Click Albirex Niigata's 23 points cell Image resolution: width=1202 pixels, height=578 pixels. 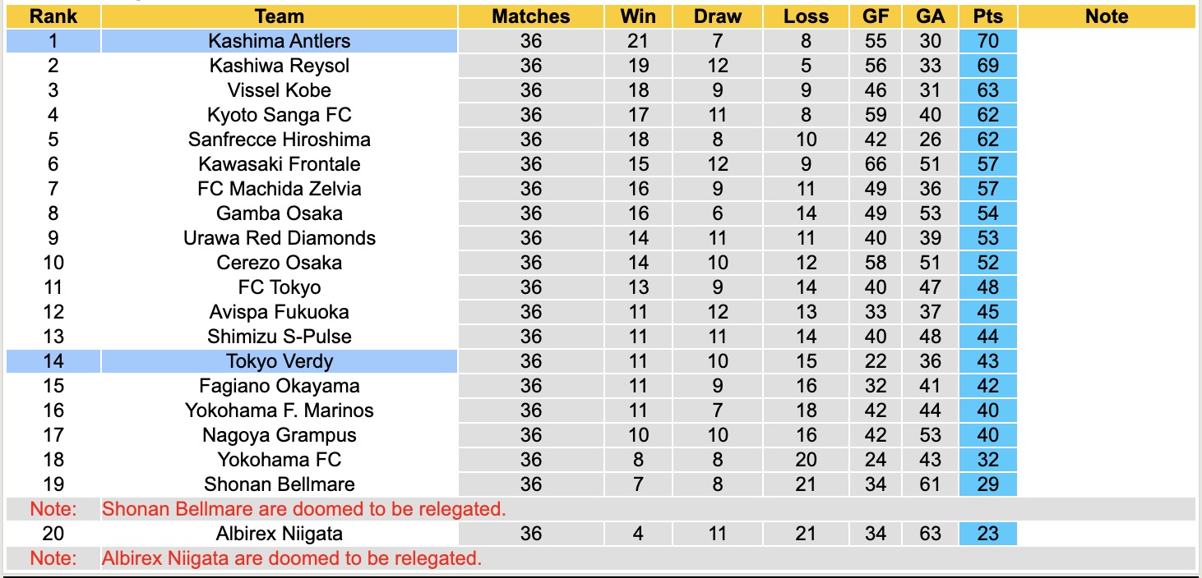[x=987, y=534]
